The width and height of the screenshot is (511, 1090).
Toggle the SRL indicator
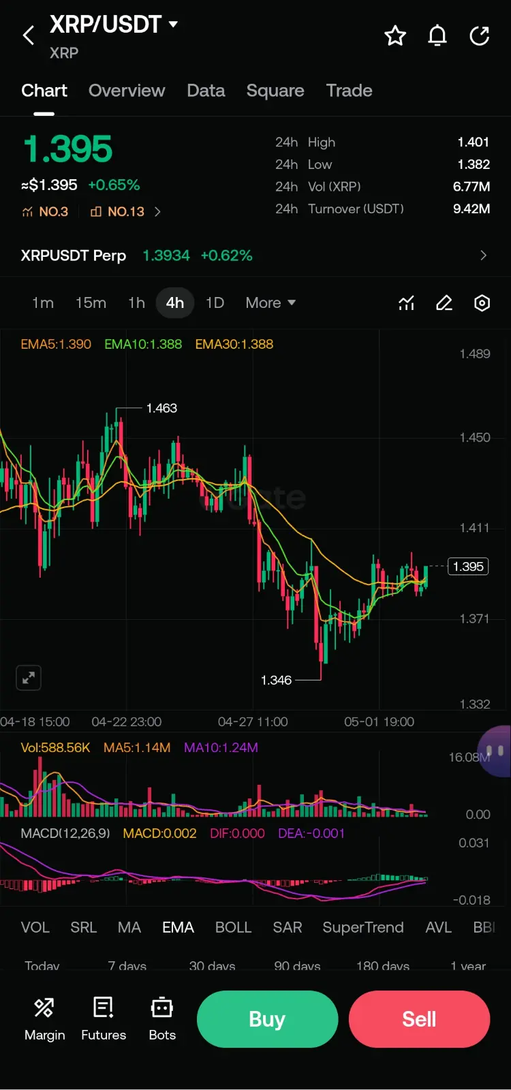point(84,928)
